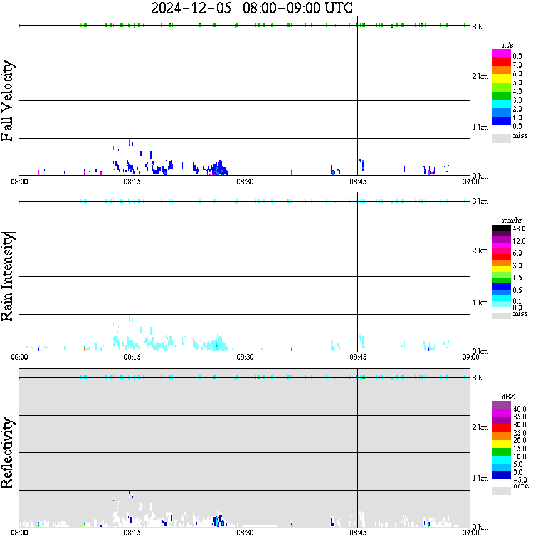
Task: Click the topmost violet swatch in dBZ legend
Action: [x=501, y=405]
